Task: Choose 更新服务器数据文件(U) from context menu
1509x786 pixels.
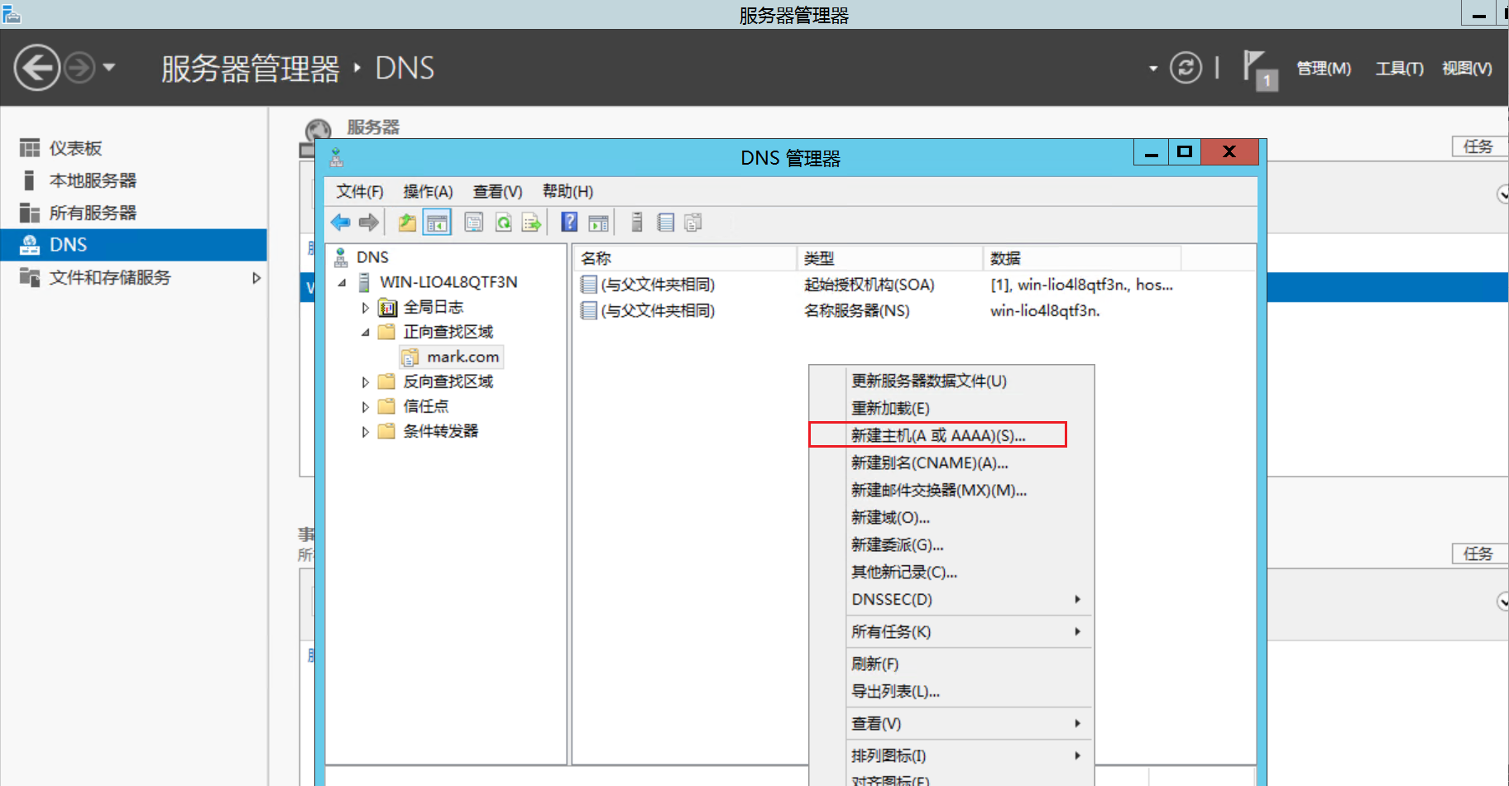Action: point(951,381)
